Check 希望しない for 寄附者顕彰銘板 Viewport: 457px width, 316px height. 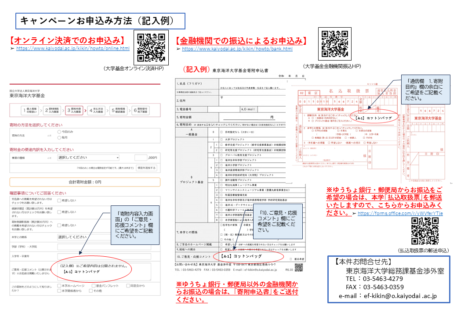click(59, 225)
